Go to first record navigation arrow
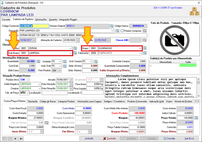202x142 pixels. pyautogui.click(x=5, y=139)
